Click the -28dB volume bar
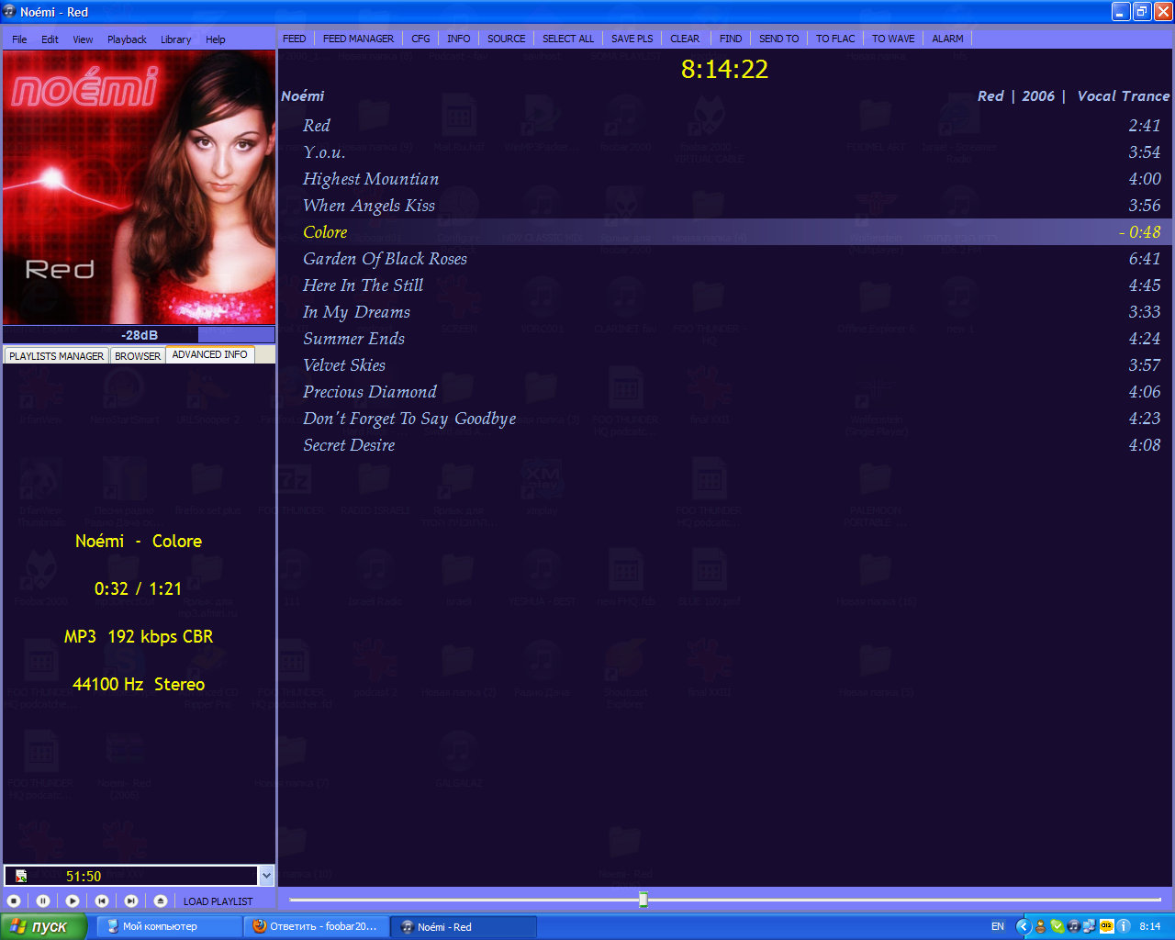 point(139,335)
